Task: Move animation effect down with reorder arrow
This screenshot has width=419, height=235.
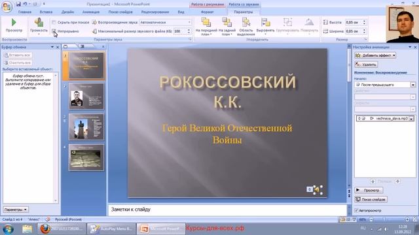Action: pyautogui.click(x=397, y=181)
